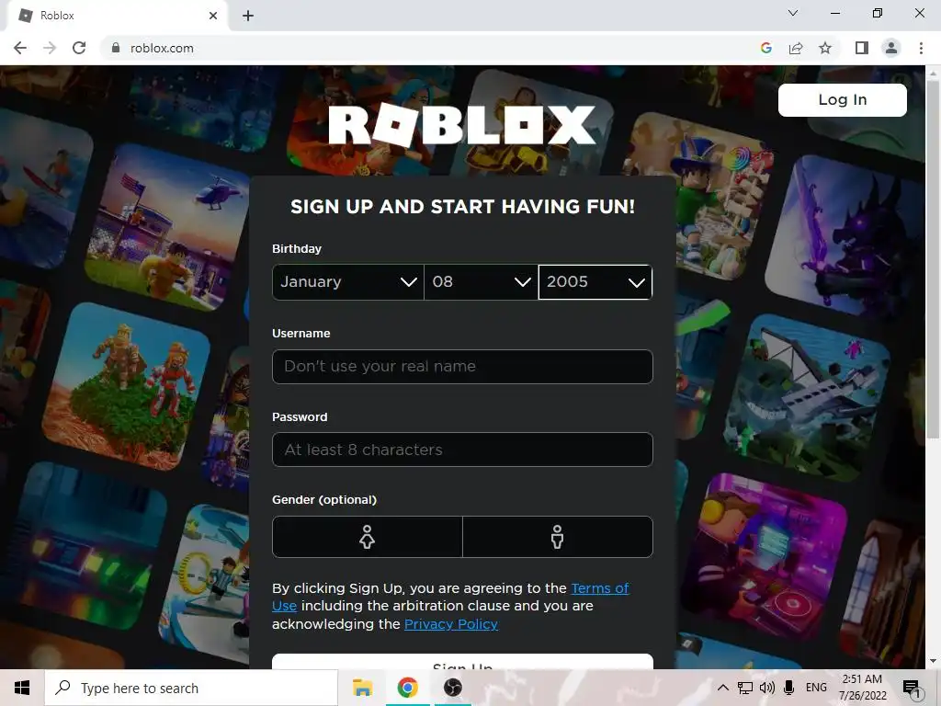Click the address bar URL roblox.com

click(162, 48)
